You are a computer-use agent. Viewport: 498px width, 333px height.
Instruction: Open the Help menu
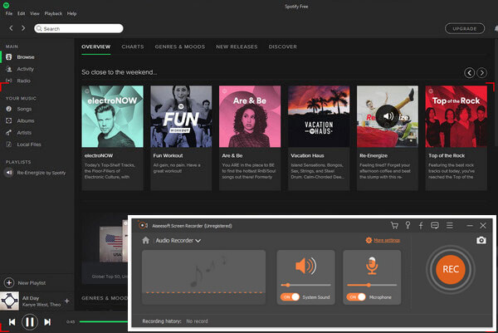71,13
